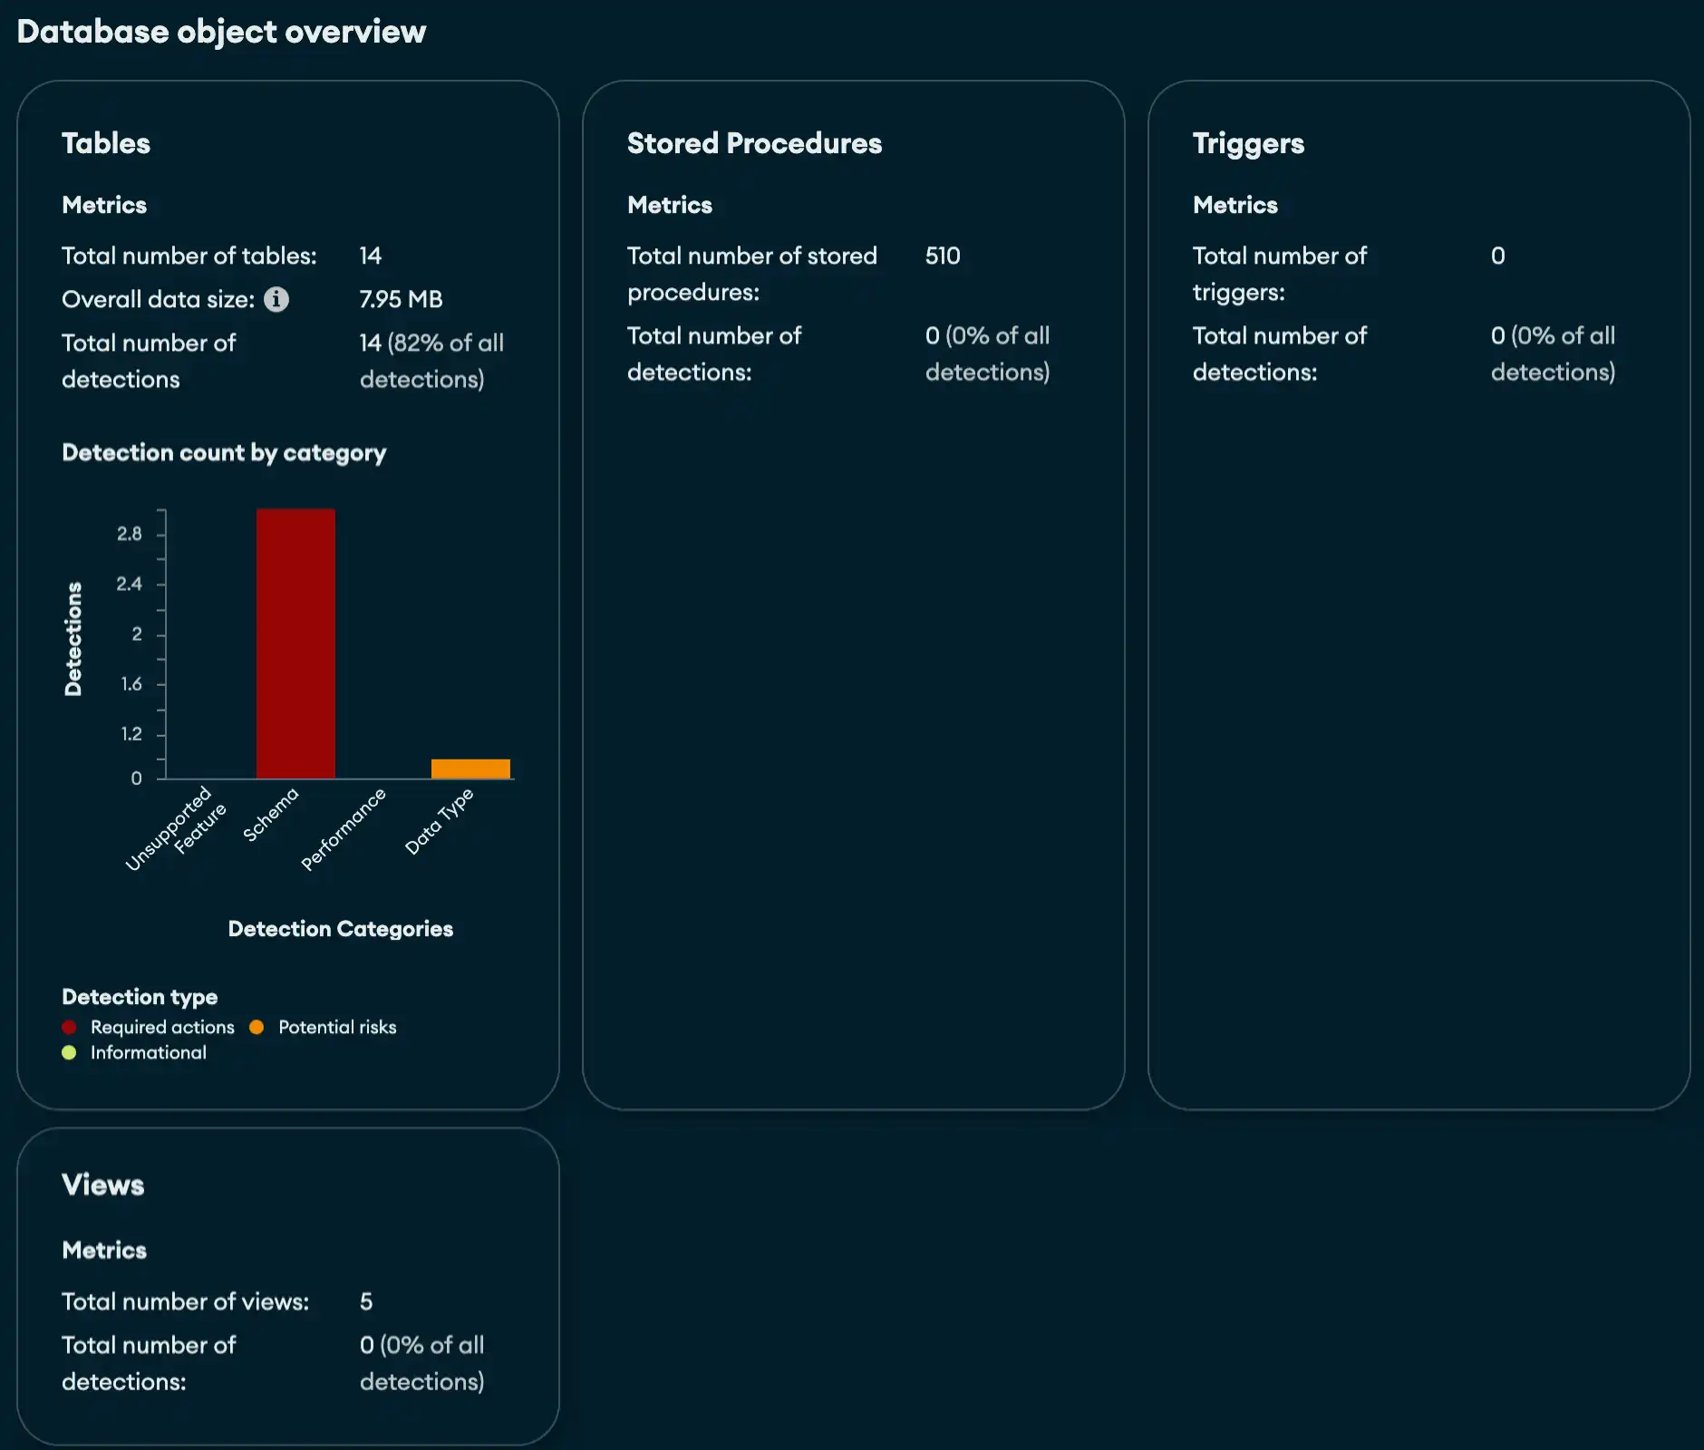
Task: Click the green Informational legend dot
Action: tap(69, 1053)
